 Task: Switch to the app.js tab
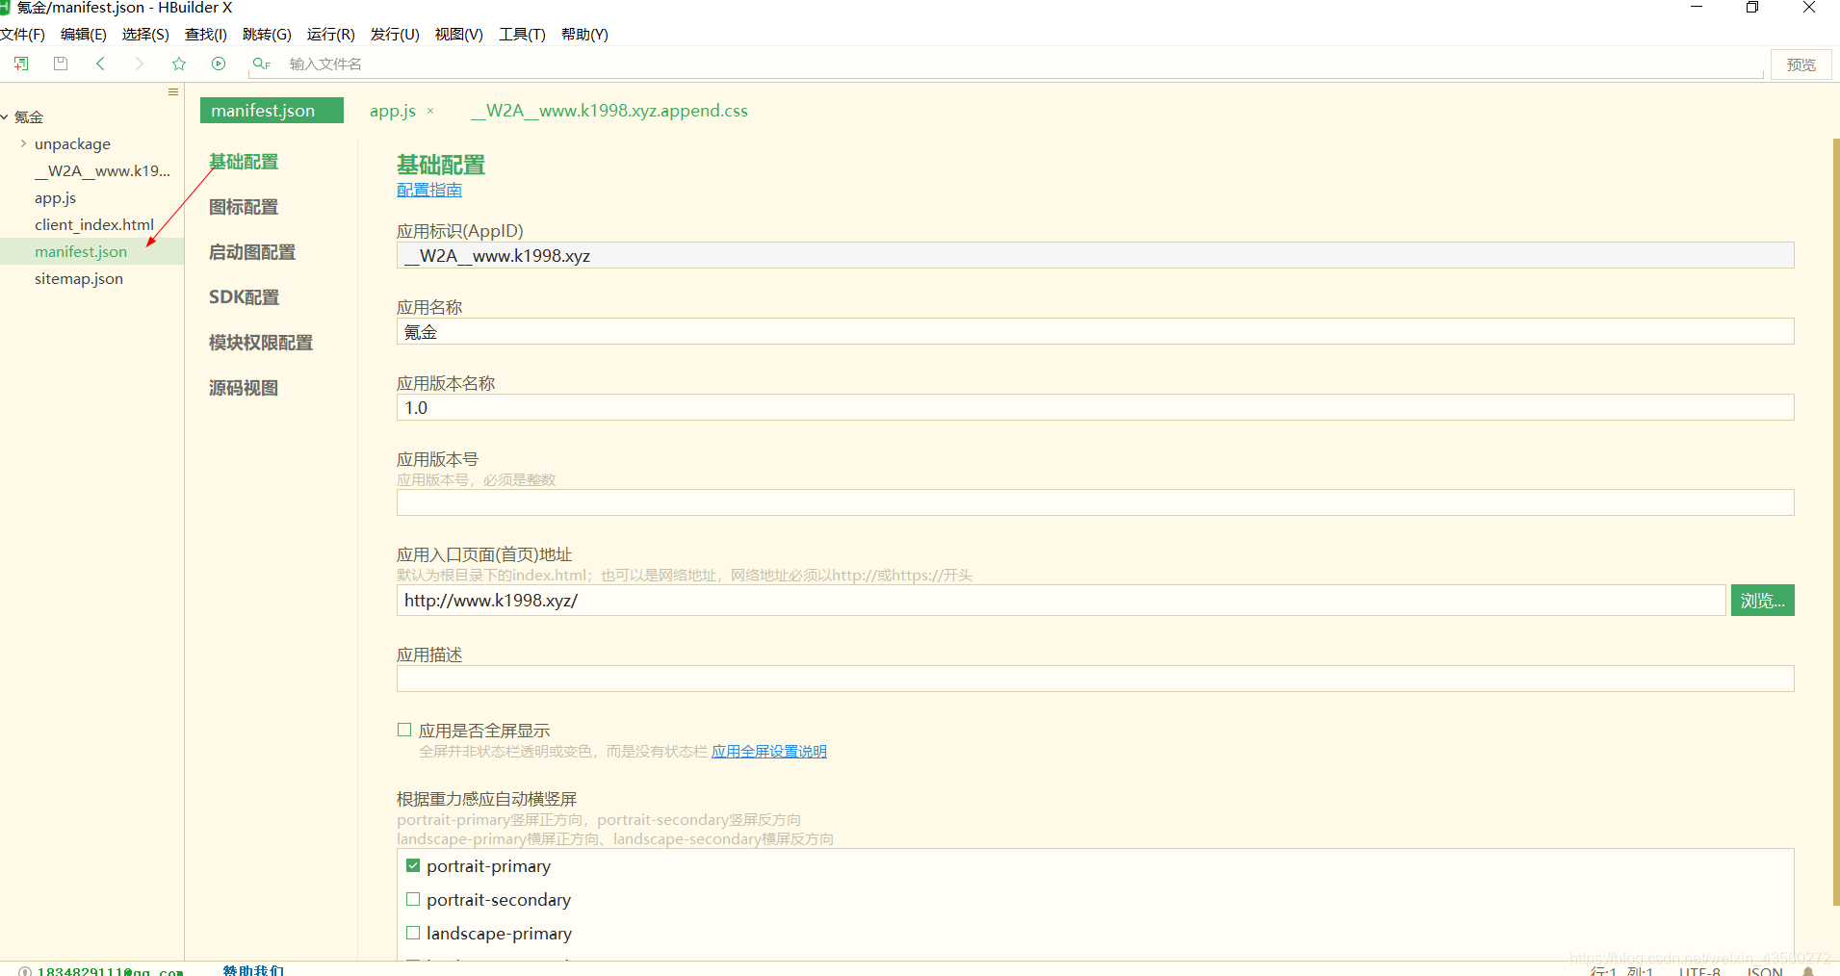click(x=393, y=111)
